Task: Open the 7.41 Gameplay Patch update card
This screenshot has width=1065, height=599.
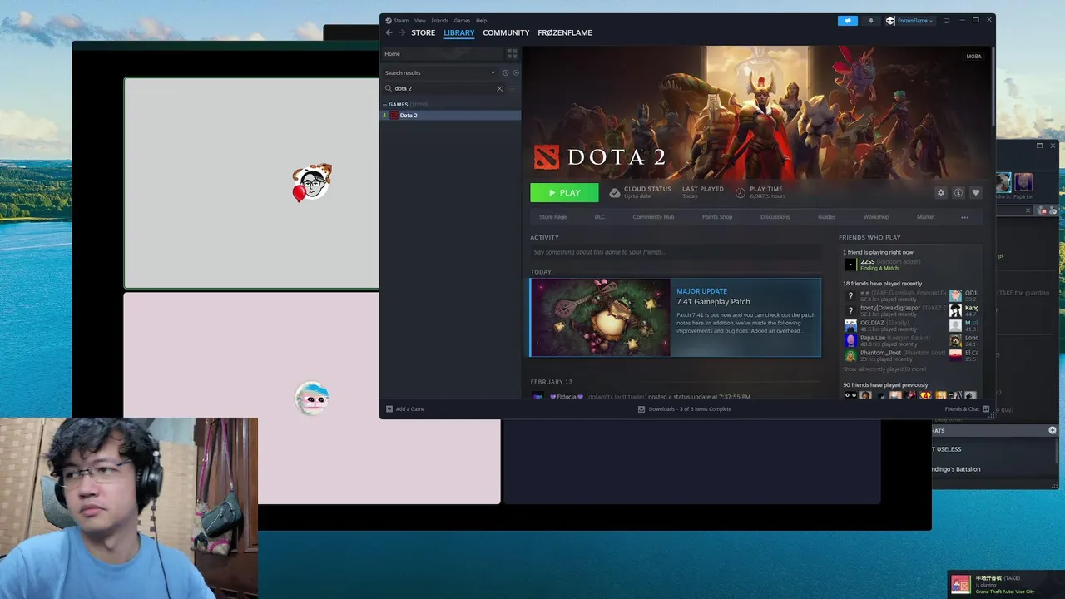Action: pos(676,317)
